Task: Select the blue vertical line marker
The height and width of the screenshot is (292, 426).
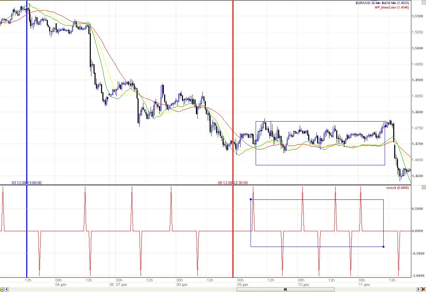Action: [27, 102]
